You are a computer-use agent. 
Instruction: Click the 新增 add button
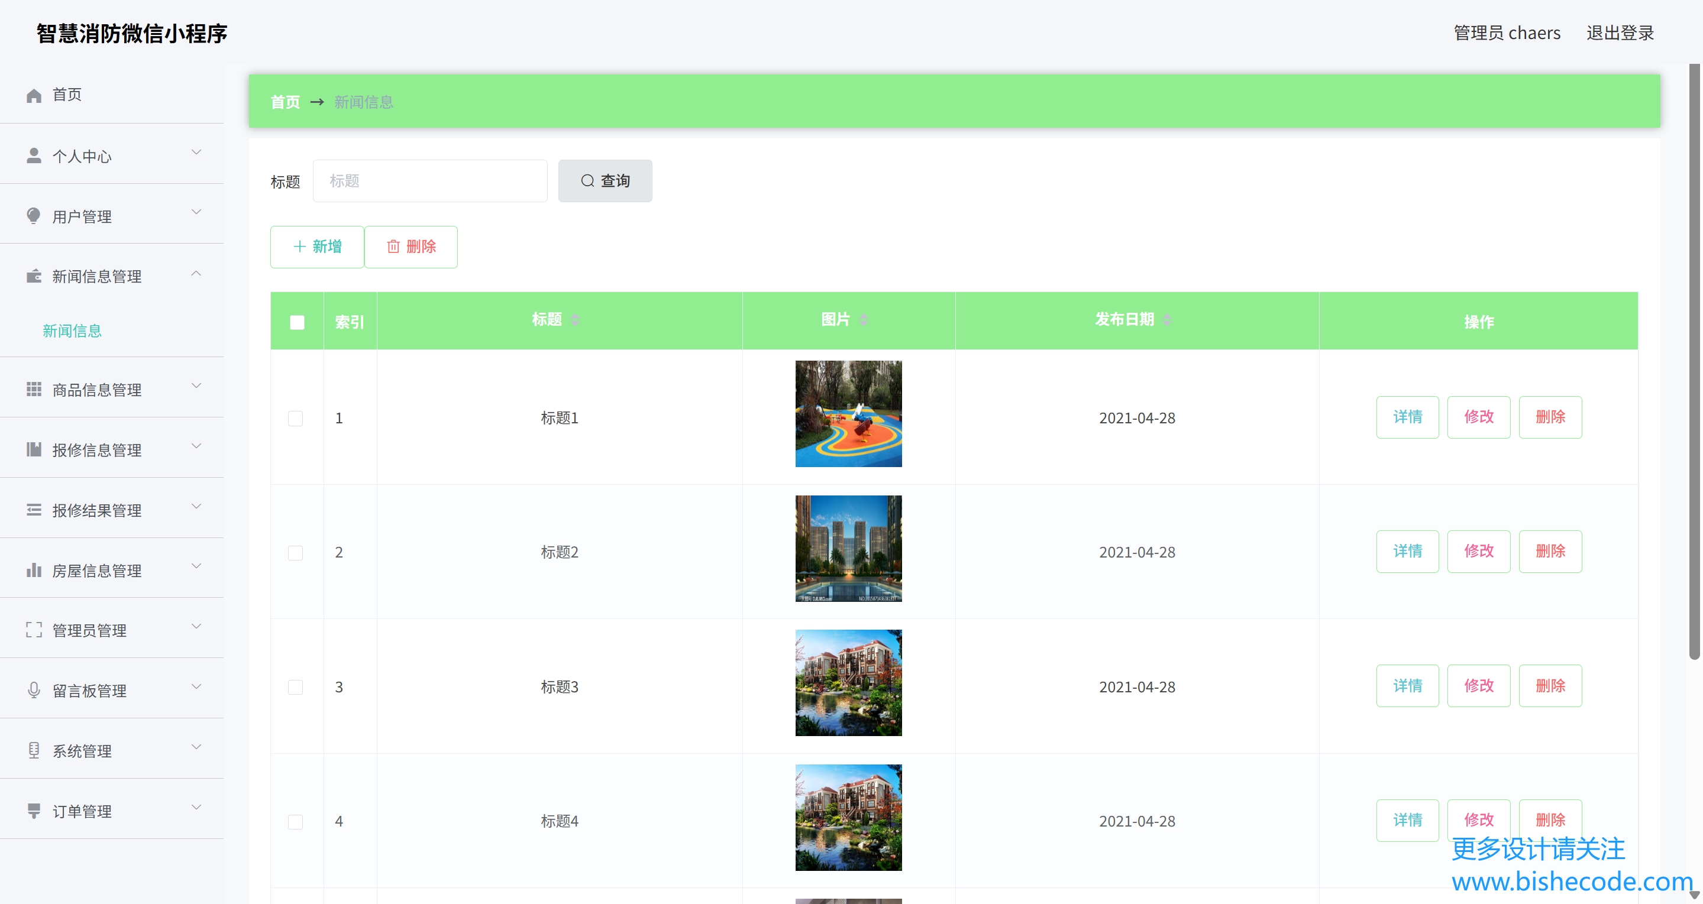coord(317,247)
